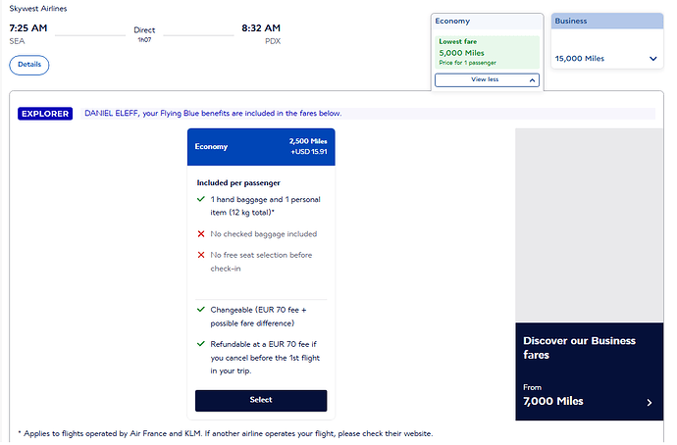Click green checkmark beside Changeable fee
The image size is (677, 445).
tap(201, 310)
